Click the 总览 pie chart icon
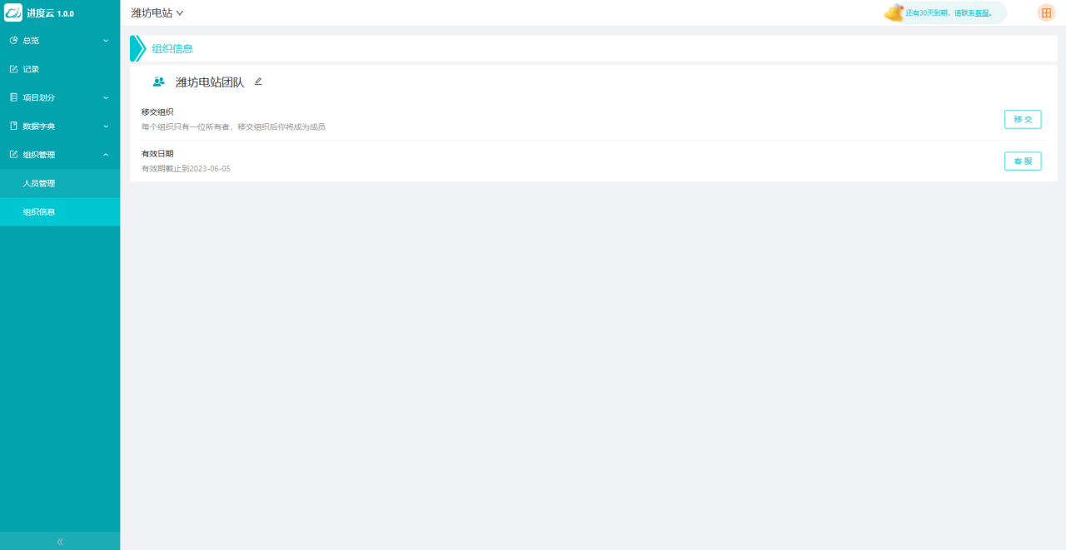Screen dimensions: 1066x550 (13, 40)
